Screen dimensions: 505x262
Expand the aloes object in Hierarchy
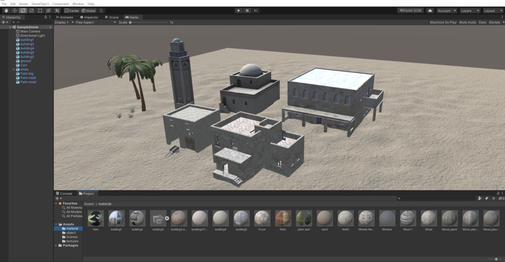(13, 69)
